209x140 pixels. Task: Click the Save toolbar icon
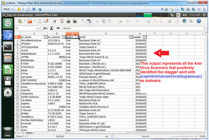point(40,21)
